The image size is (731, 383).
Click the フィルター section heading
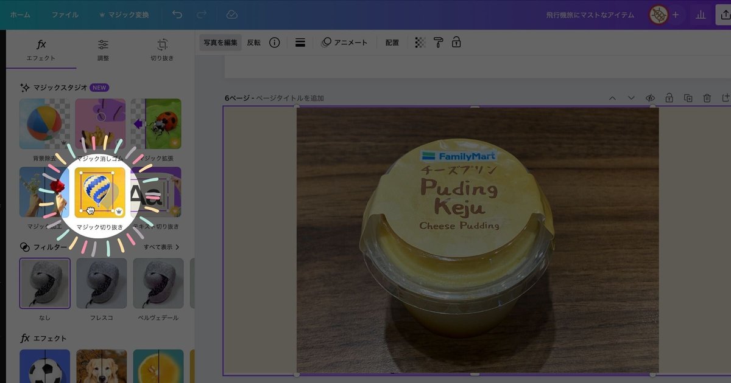[x=50, y=247]
